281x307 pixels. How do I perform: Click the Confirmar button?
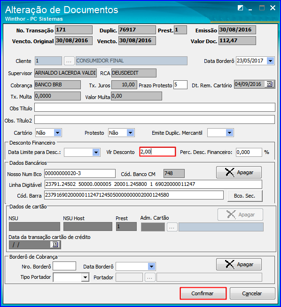(203, 293)
